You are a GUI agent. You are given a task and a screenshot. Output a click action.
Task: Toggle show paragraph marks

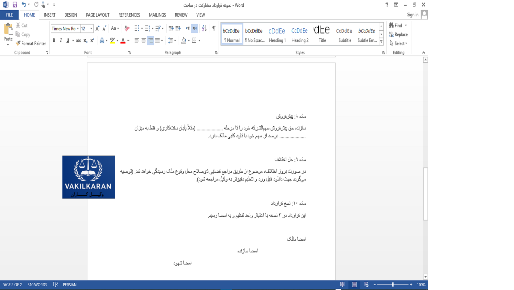pyautogui.click(x=214, y=28)
